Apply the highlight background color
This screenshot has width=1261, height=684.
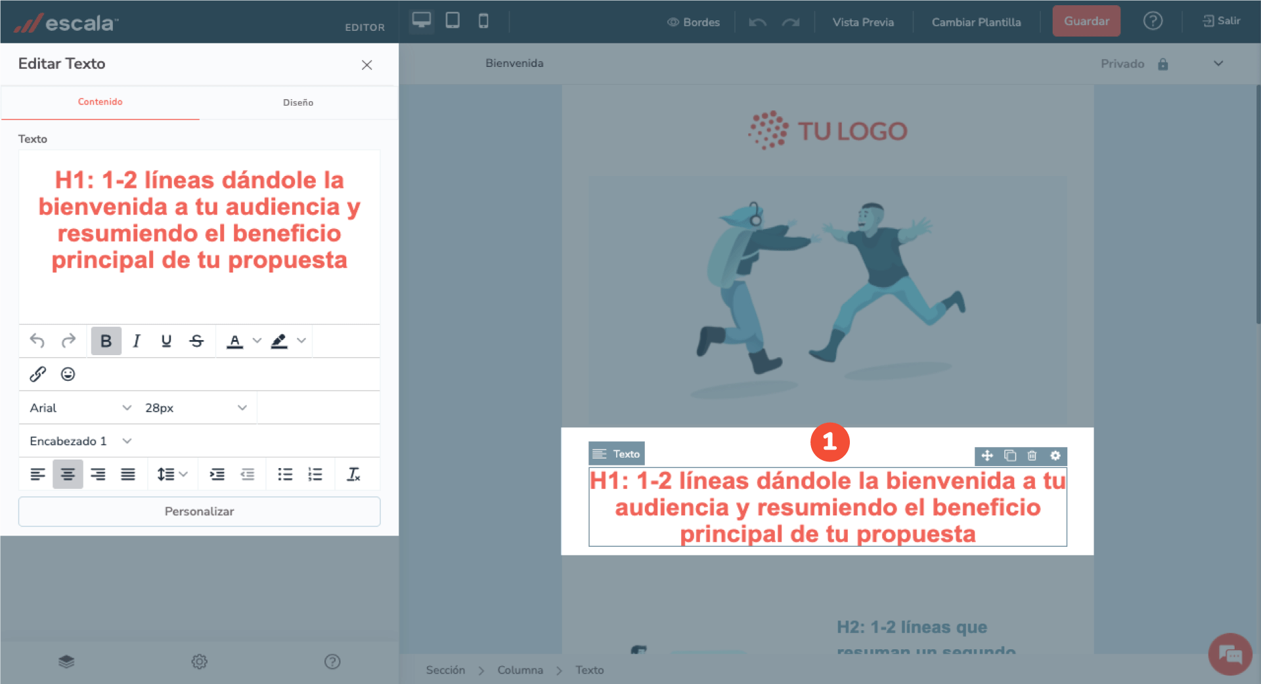coord(279,341)
